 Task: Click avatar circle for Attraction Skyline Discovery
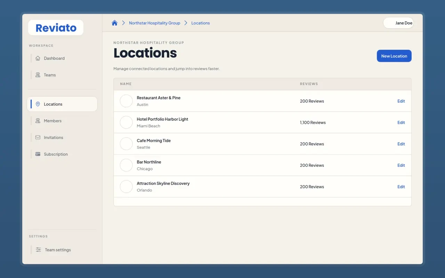pyautogui.click(x=126, y=187)
